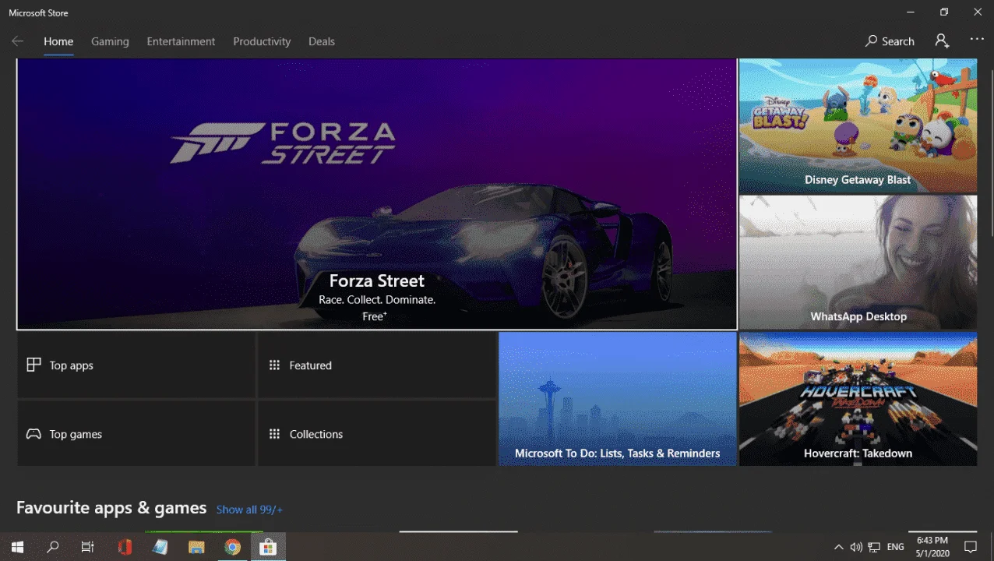Open the account sign-in icon
The height and width of the screenshot is (561, 994).
(942, 41)
